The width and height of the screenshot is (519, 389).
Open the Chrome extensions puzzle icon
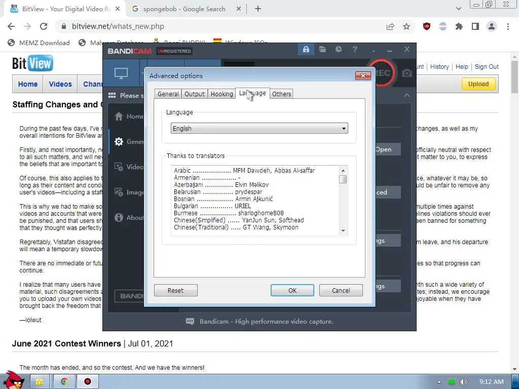(x=459, y=26)
